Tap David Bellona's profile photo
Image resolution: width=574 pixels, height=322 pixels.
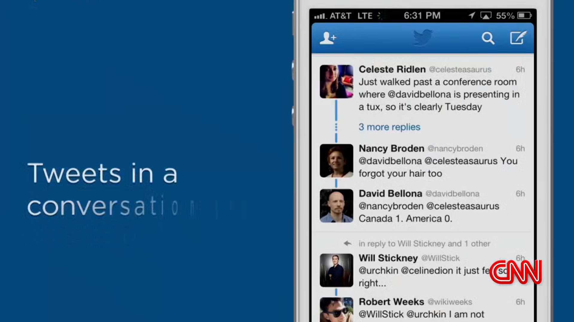[x=336, y=206]
